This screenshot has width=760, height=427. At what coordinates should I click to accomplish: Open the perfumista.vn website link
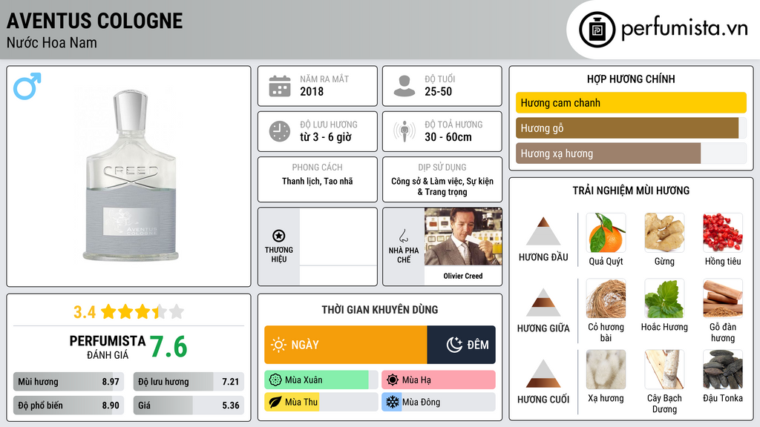click(684, 29)
